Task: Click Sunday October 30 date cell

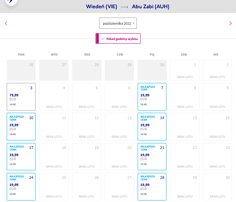Action: (x=218, y=187)
